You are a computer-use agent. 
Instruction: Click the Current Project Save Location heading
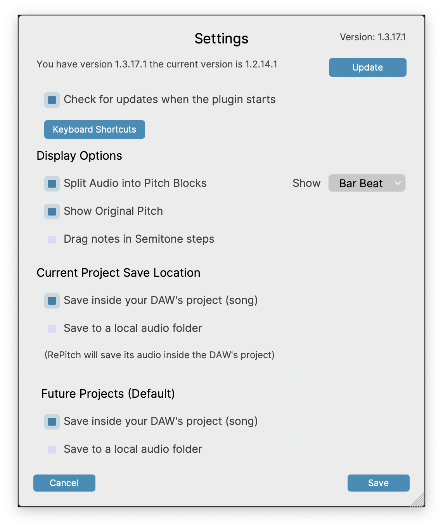tap(118, 273)
